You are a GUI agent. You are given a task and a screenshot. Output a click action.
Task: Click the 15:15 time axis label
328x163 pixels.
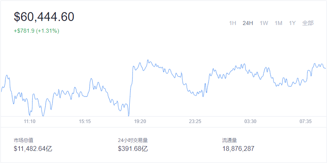coord(85,121)
